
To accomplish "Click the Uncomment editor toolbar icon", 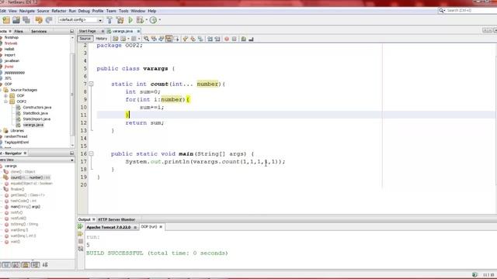I will [x=251, y=39].
